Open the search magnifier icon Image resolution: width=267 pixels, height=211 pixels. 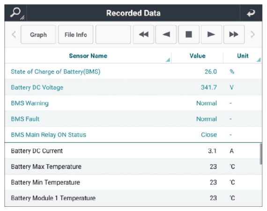point(16,13)
